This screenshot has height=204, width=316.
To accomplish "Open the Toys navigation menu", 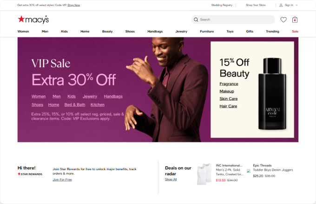I will (230, 32).
